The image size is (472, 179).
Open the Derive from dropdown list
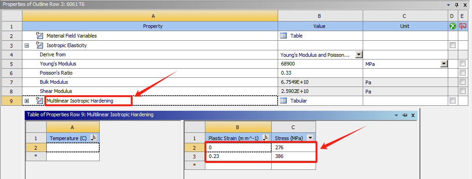(x=359, y=55)
